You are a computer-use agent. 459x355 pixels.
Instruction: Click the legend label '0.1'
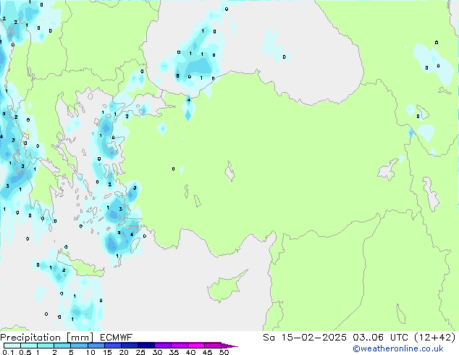(8, 352)
